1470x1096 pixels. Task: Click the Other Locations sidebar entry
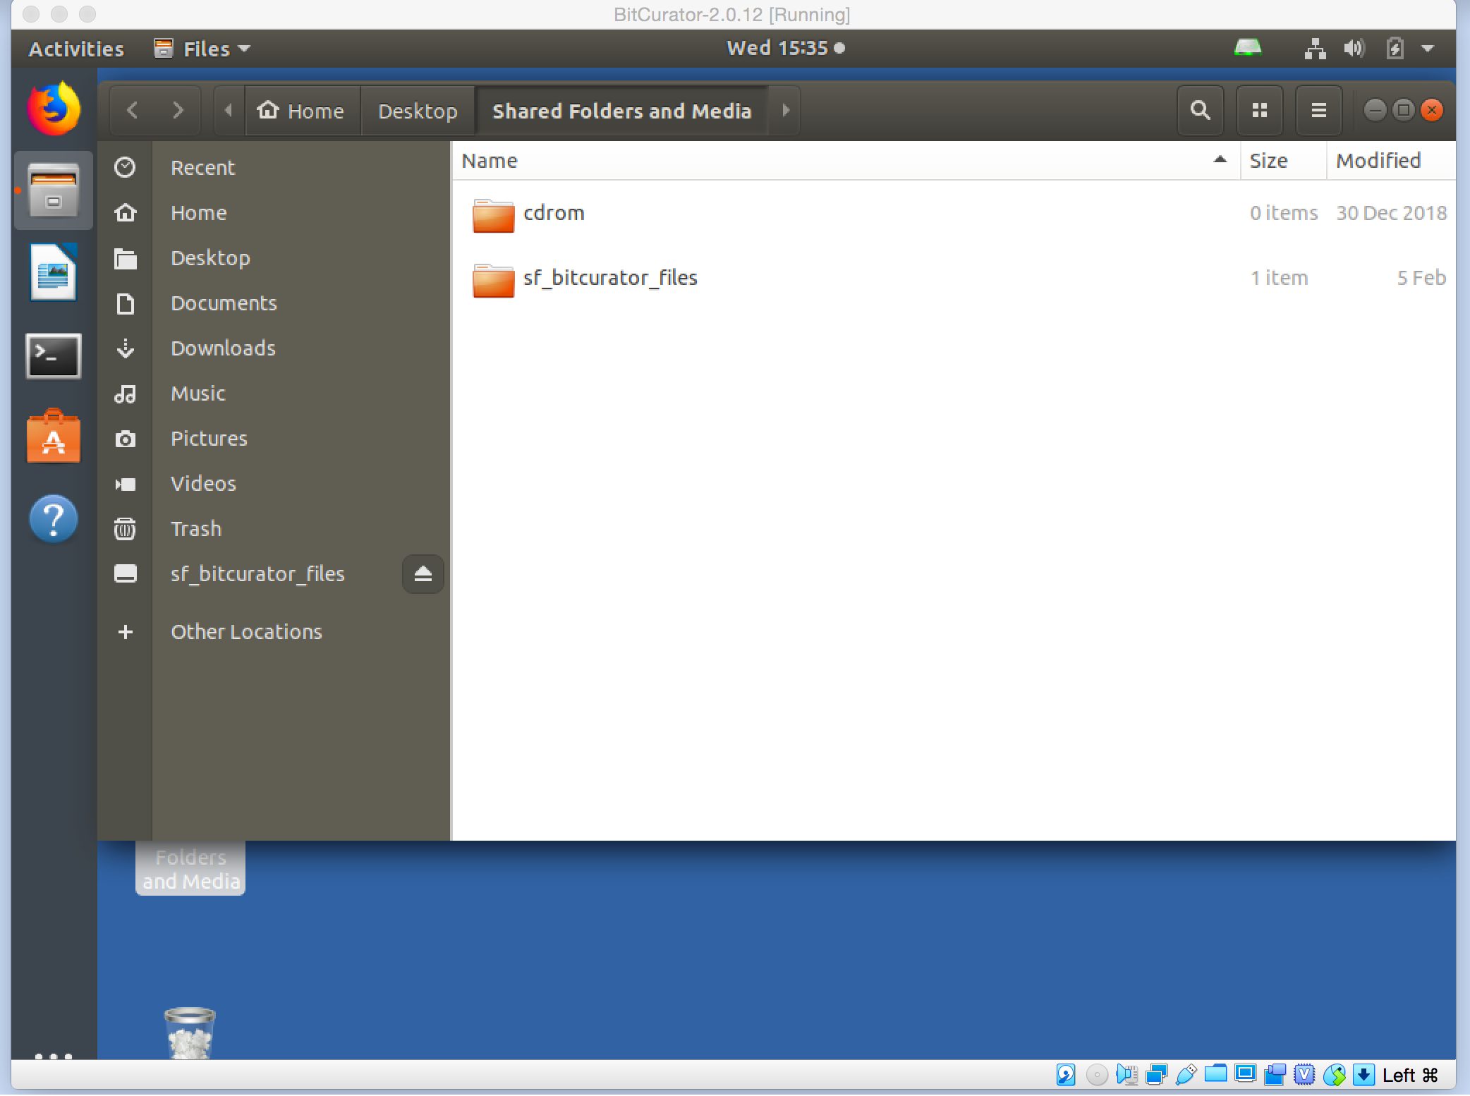tap(246, 631)
